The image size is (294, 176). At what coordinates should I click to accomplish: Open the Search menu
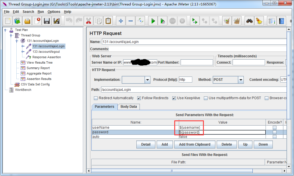(28, 11)
